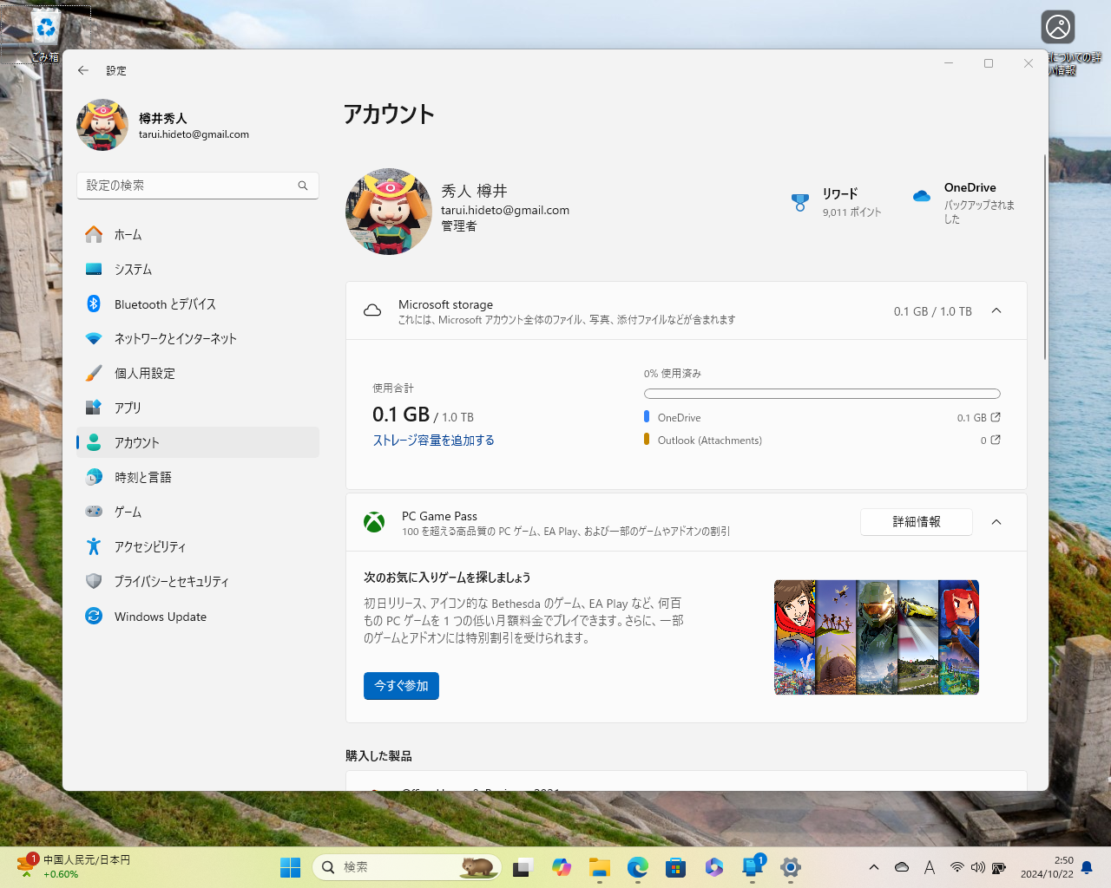Click the 次のお気に入りゲームを探しましょう heading

click(447, 578)
